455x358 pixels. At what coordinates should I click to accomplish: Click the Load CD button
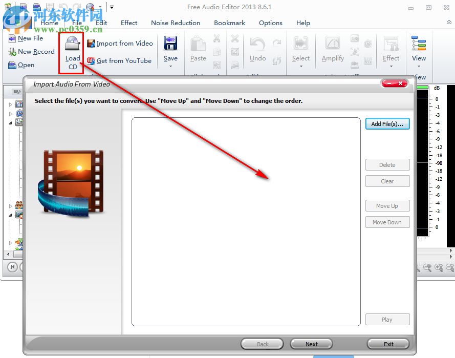click(72, 53)
